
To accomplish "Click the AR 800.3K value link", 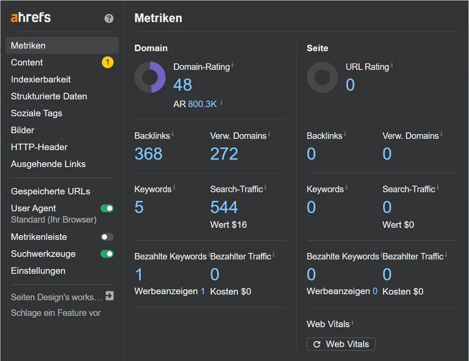I will (202, 104).
